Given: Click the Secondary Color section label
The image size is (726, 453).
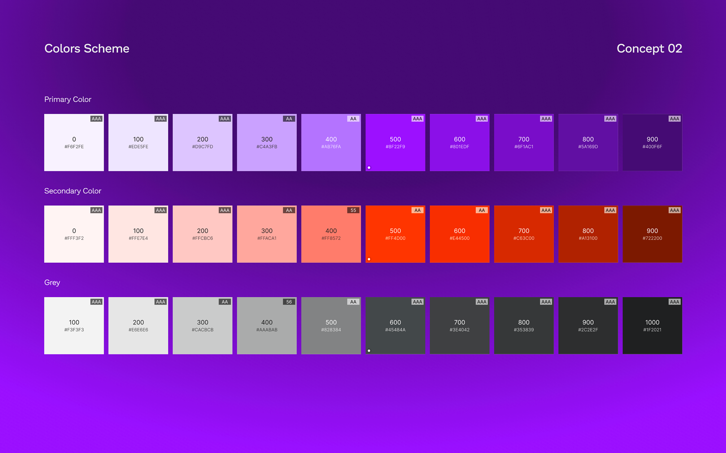Looking at the screenshot, I should (73, 191).
